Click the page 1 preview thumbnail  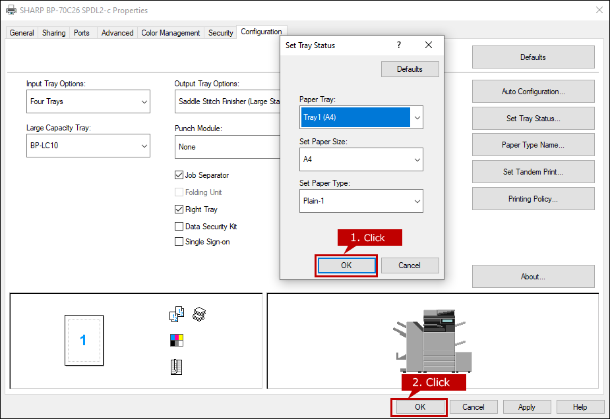[84, 340]
